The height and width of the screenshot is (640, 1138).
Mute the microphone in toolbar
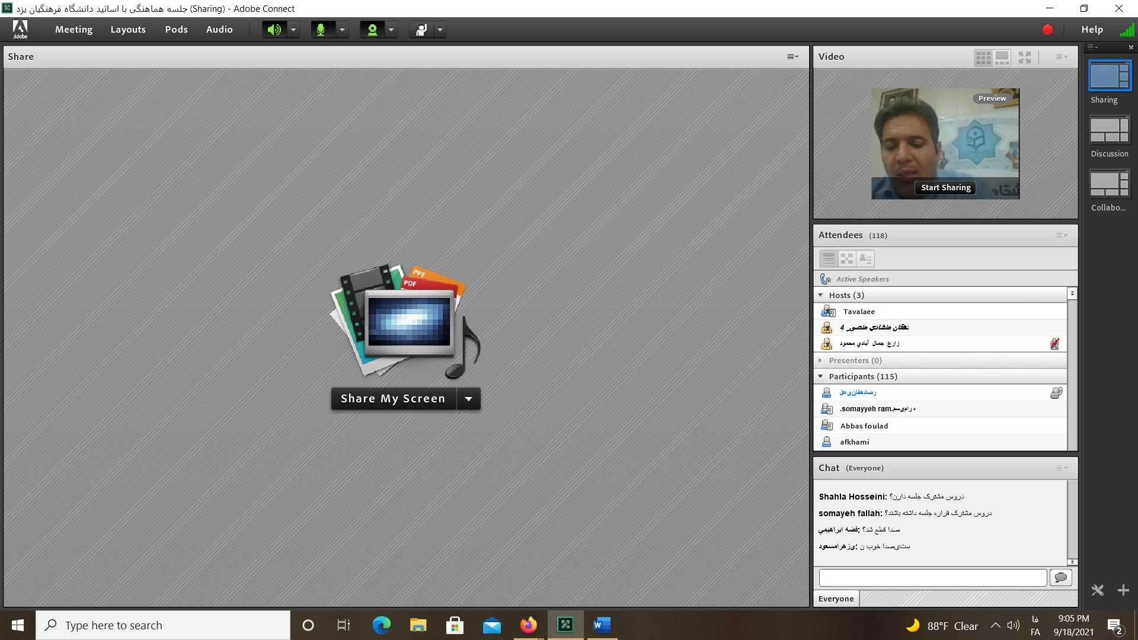[x=321, y=30]
